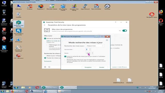
Task: Open Rechercher des mises à jour dropdown
Action: tap(95, 46)
